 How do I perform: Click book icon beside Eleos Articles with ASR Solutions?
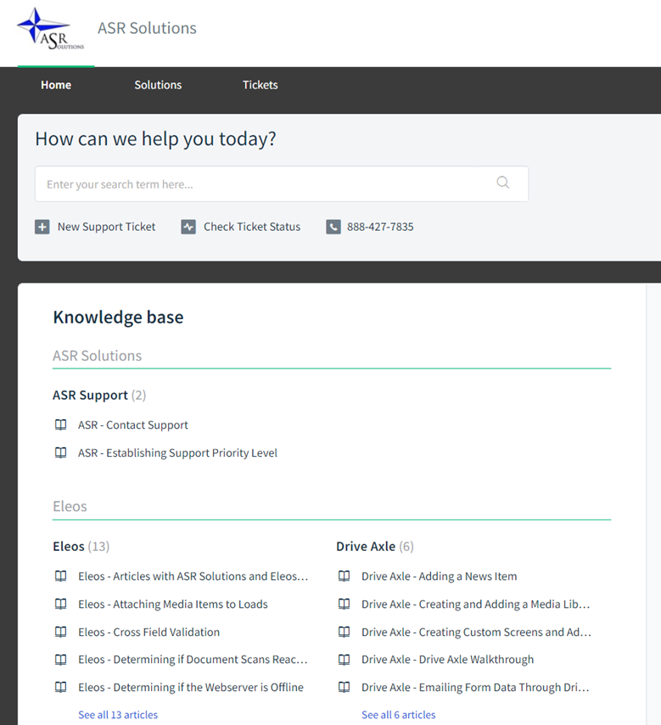(60, 576)
